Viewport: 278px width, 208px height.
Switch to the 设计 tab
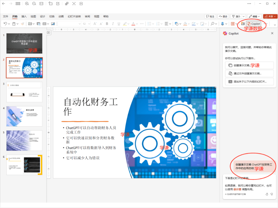pos(42,16)
